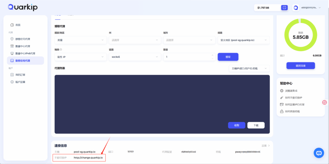Click the 賬戶設置 gear icon
This screenshot has width=329, height=164.
coord(12,82)
